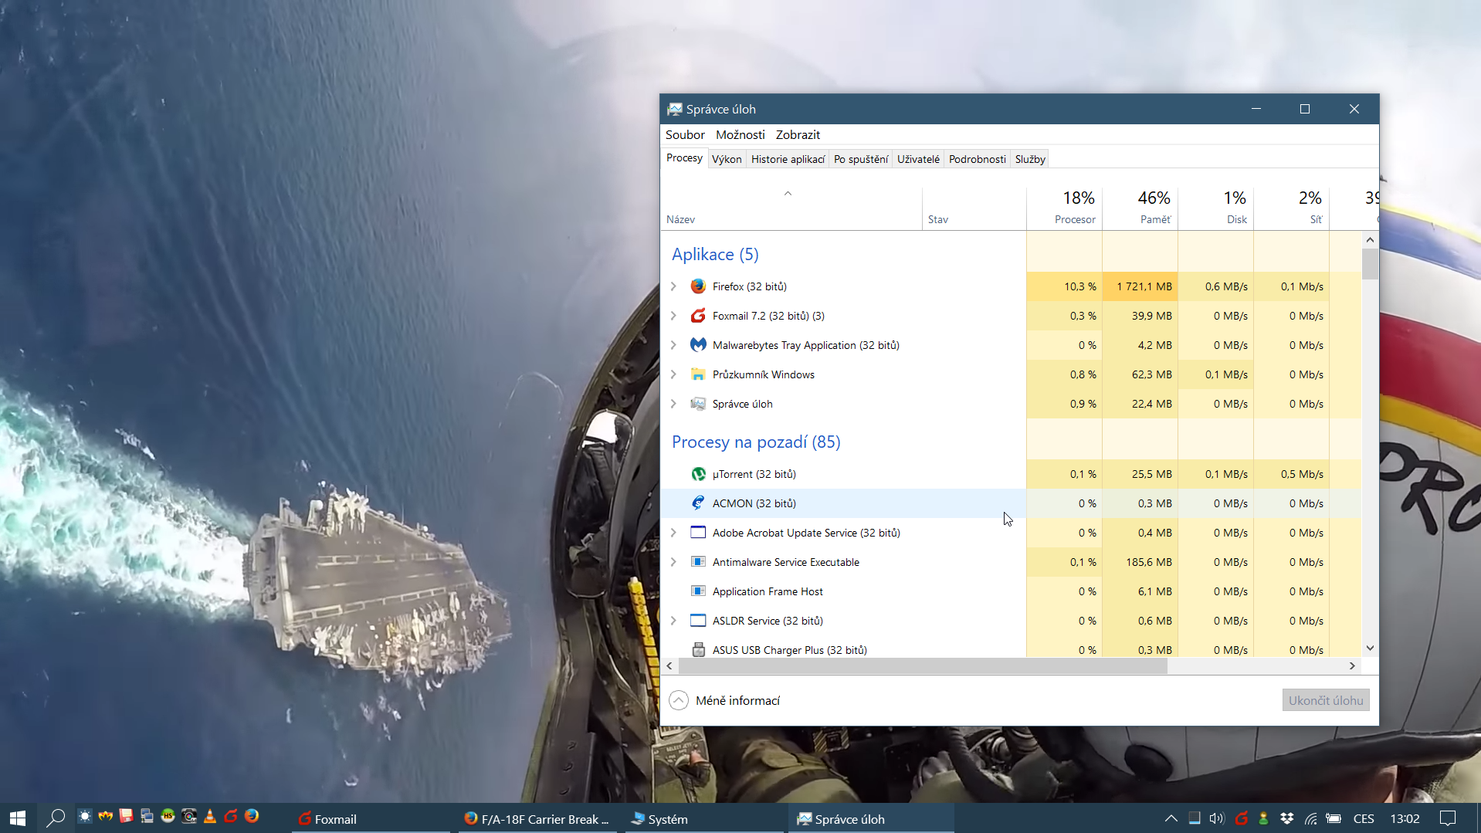This screenshot has height=833, width=1481.
Task: Expand the Firefox process group
Action: [673, 286]
